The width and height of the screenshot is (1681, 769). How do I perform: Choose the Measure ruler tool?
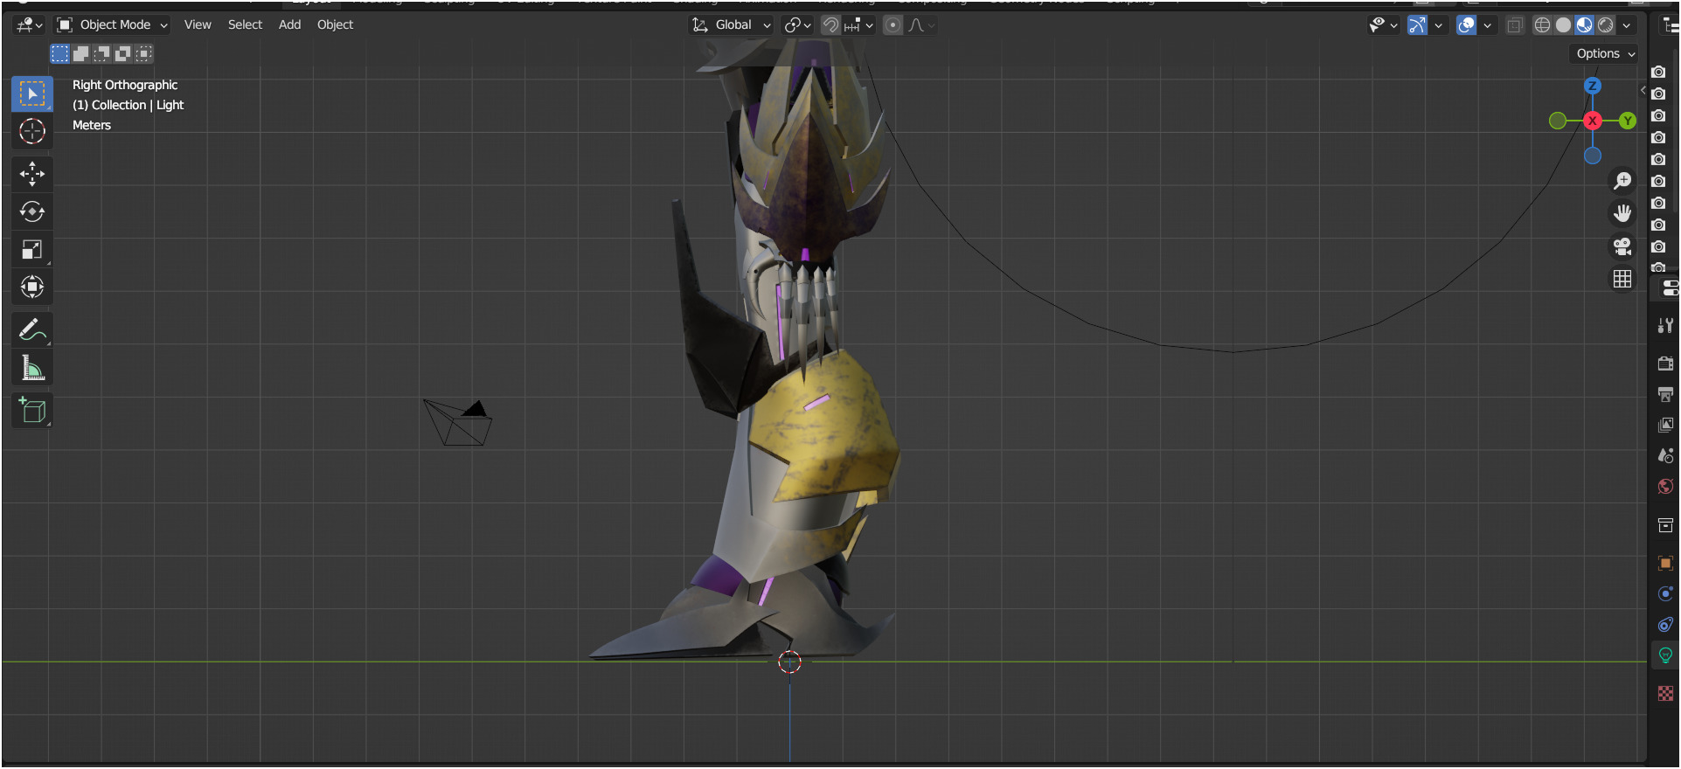[32, 368]
